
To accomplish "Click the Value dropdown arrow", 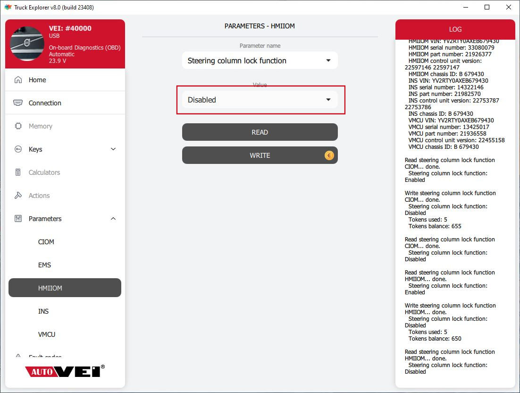I will 328,100.
